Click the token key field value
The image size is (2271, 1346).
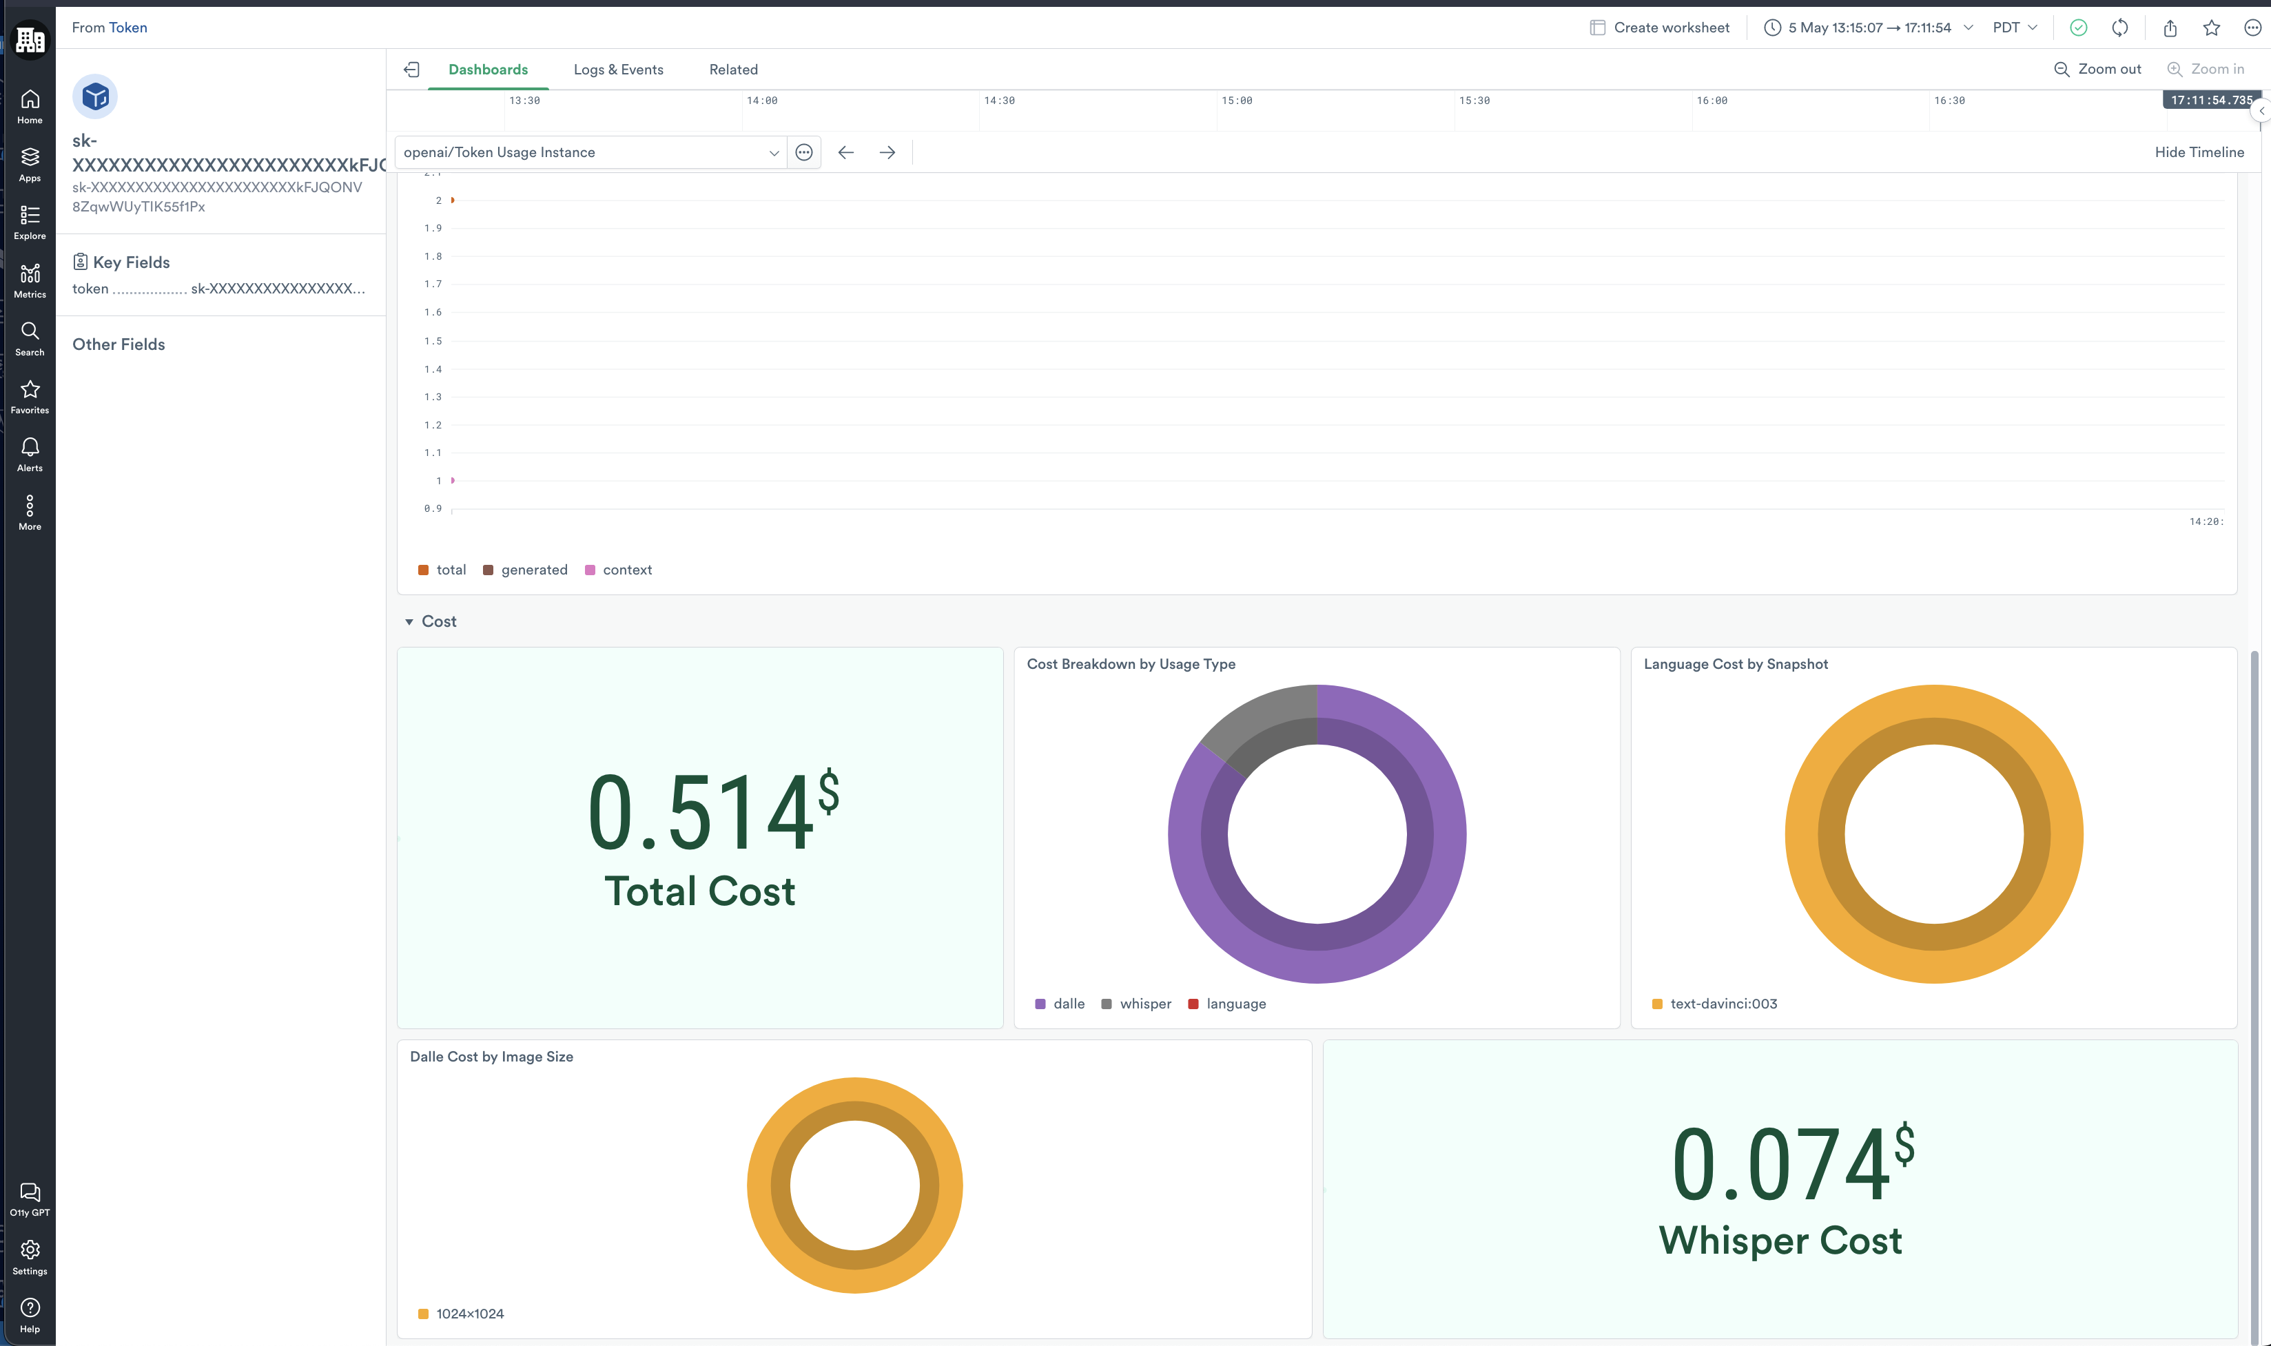[278, 289]
